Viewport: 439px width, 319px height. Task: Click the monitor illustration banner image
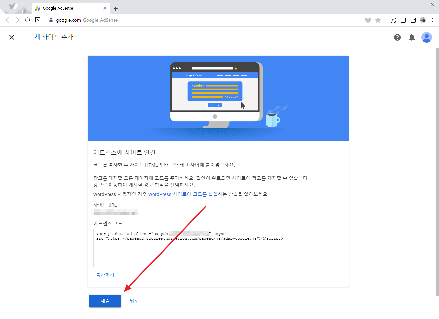coord(218,98)
